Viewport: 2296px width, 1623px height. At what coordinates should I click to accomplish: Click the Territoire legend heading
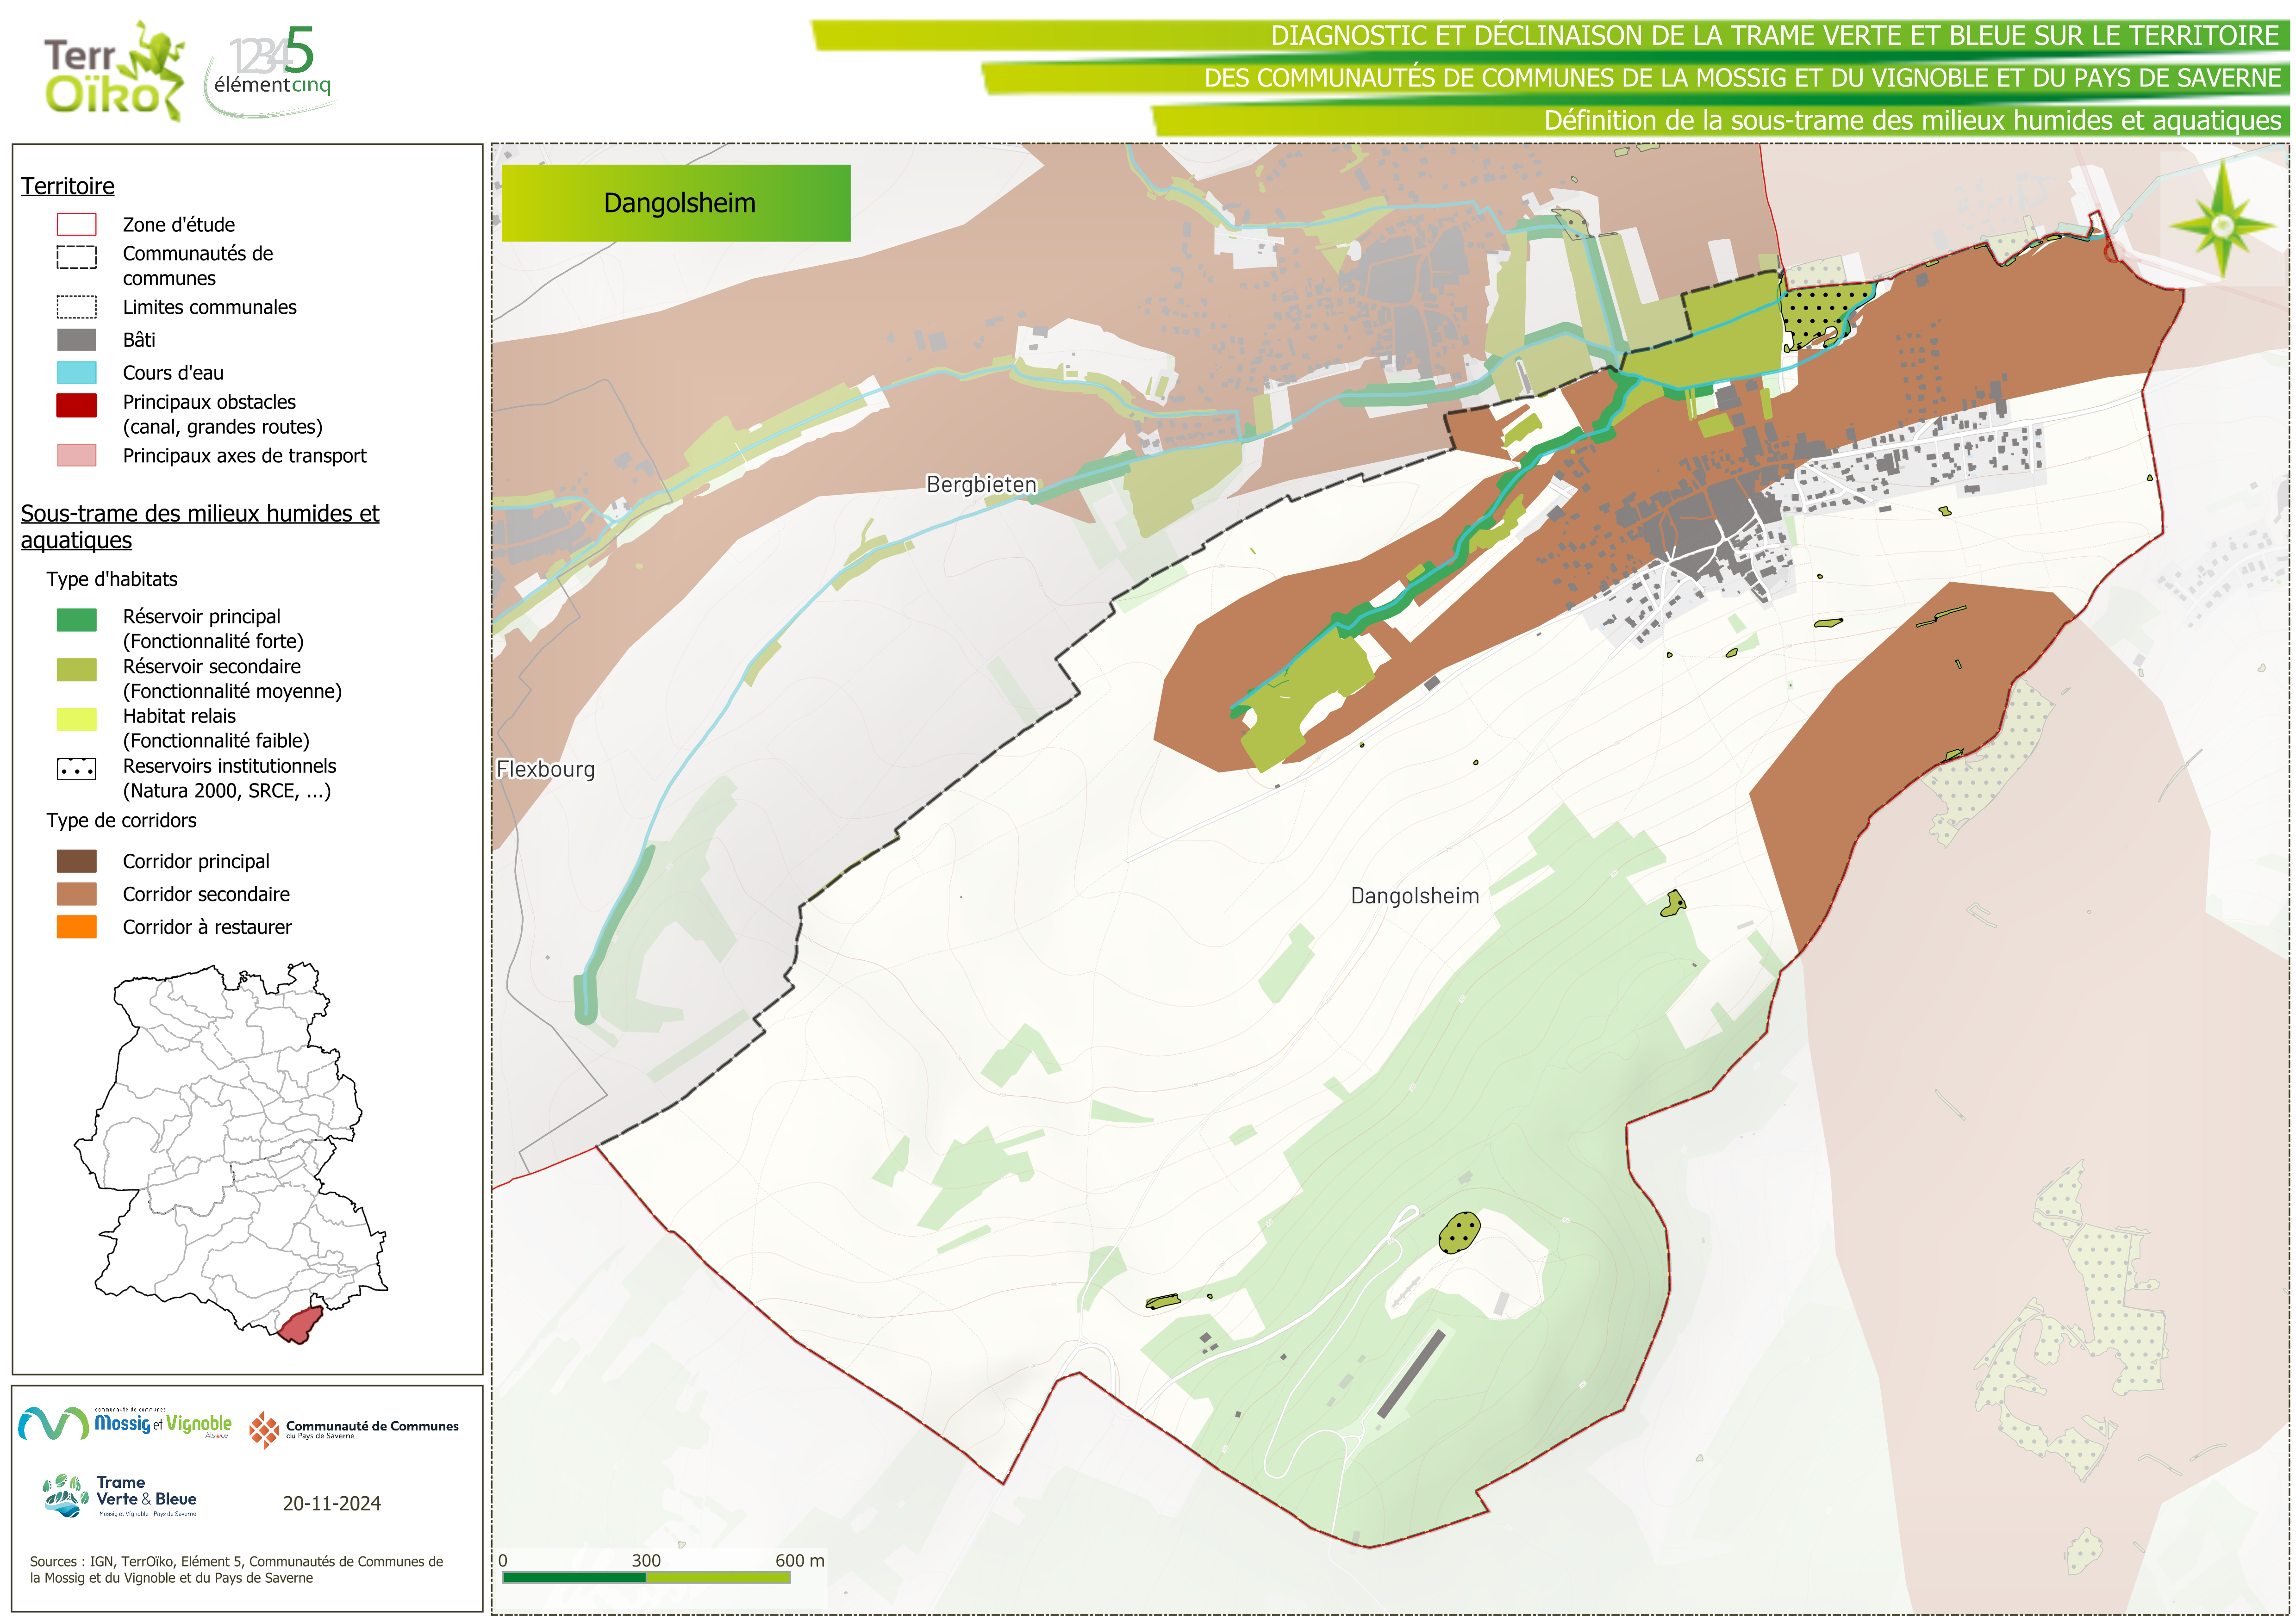[68, 186]
